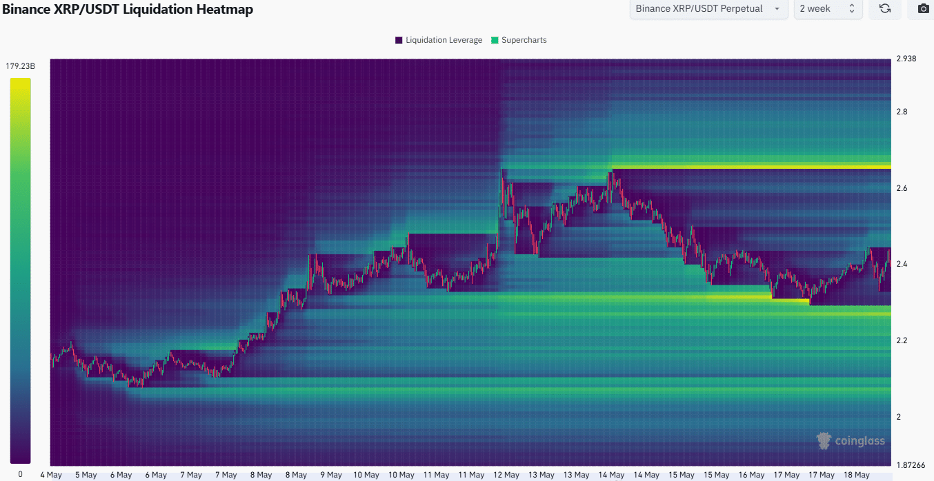Viewport: 934px width, 481px height.
Task: Click the 9 May date label
Action: 331,475
